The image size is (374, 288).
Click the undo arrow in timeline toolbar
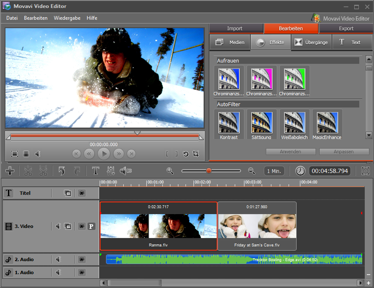point(62,171)
